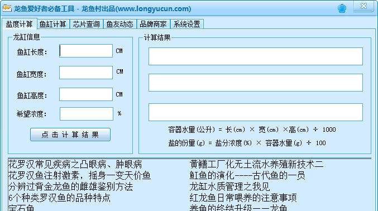This screenshot has width=378, height=211.
Task: Open article 花罗汉鱼注射激素，摇身一变天价鱼
Action: pyautogui.click(x=79, y=175)
